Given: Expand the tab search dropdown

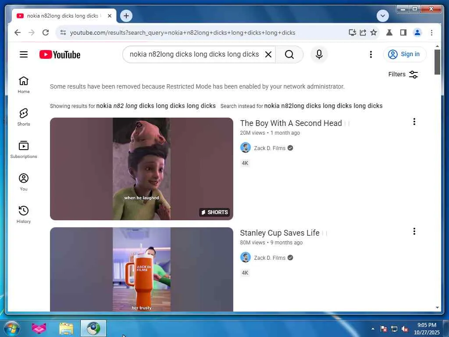Looking at the screenshot, I should [x=382, y=16].
